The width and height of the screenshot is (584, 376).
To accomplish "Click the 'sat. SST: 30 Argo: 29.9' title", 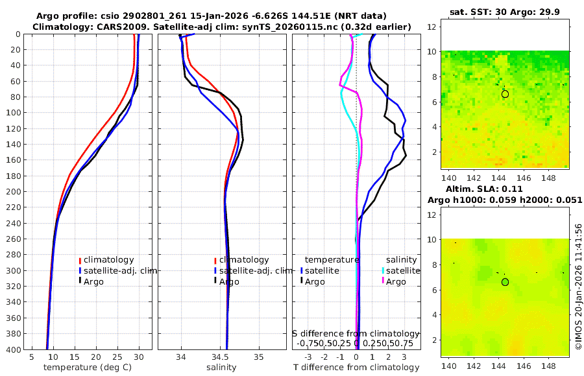I will (505, 12).
